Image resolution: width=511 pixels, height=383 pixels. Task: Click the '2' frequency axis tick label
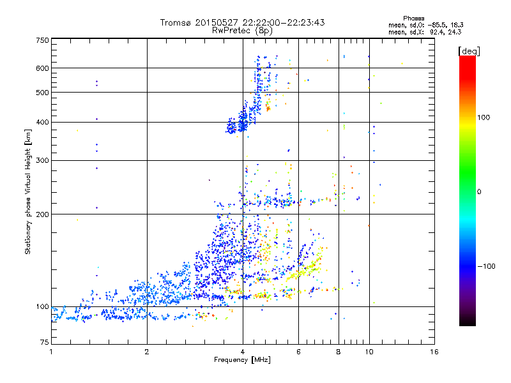click(147, 352)
